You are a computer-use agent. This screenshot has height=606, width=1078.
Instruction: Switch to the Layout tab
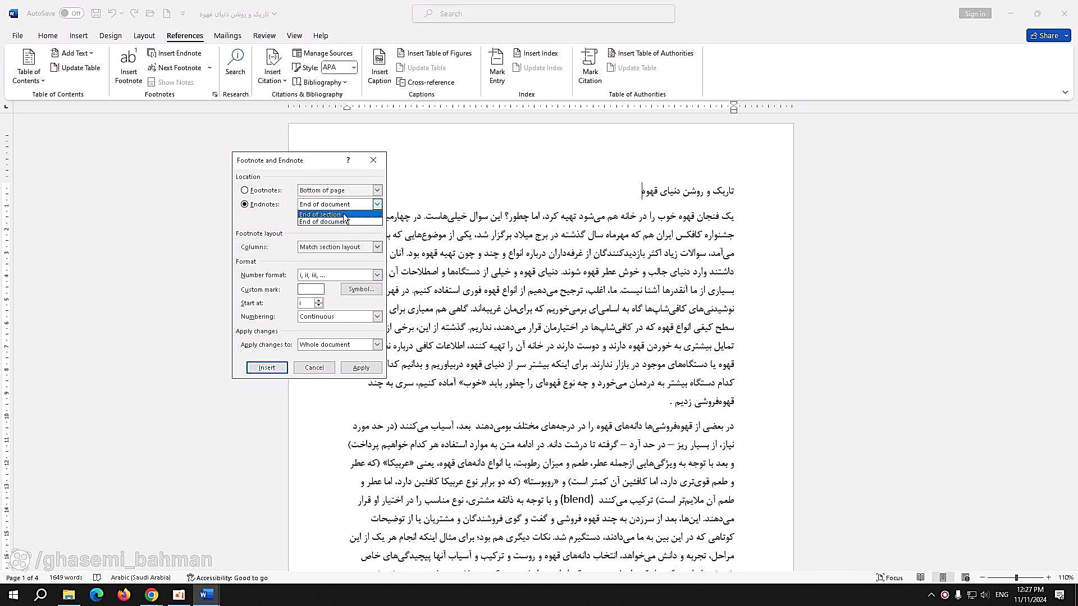pos(144,35)
